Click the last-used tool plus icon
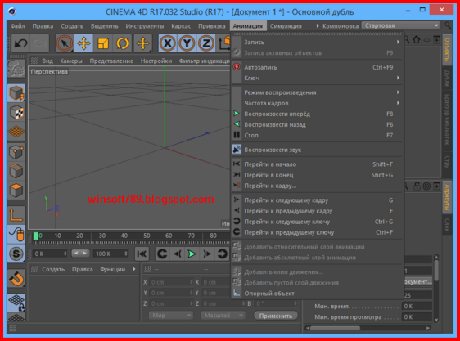Viewport: 460px width, 341px height. 143,43
